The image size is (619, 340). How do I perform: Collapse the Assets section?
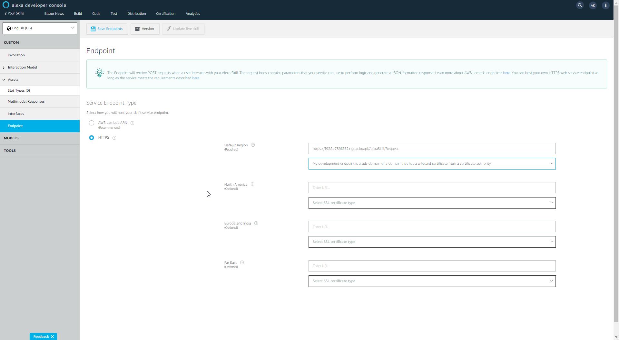40,80
